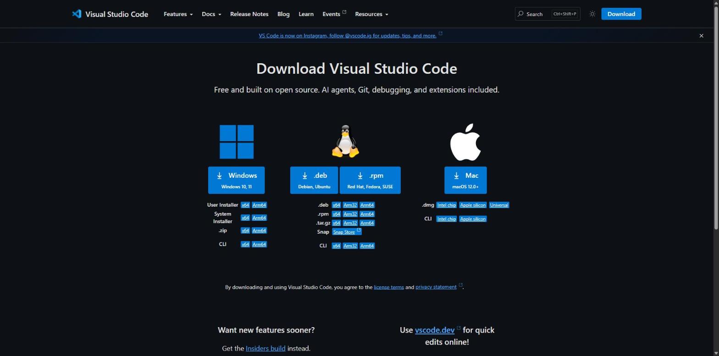Select Arm32 for Linux CLI
Screen dimensions: 719x356
[350, 246]
